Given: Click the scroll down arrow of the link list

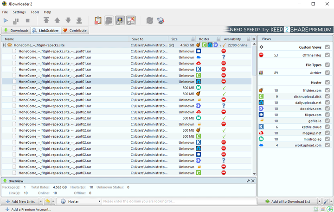Looking at the screenshot, I should 254,174.
